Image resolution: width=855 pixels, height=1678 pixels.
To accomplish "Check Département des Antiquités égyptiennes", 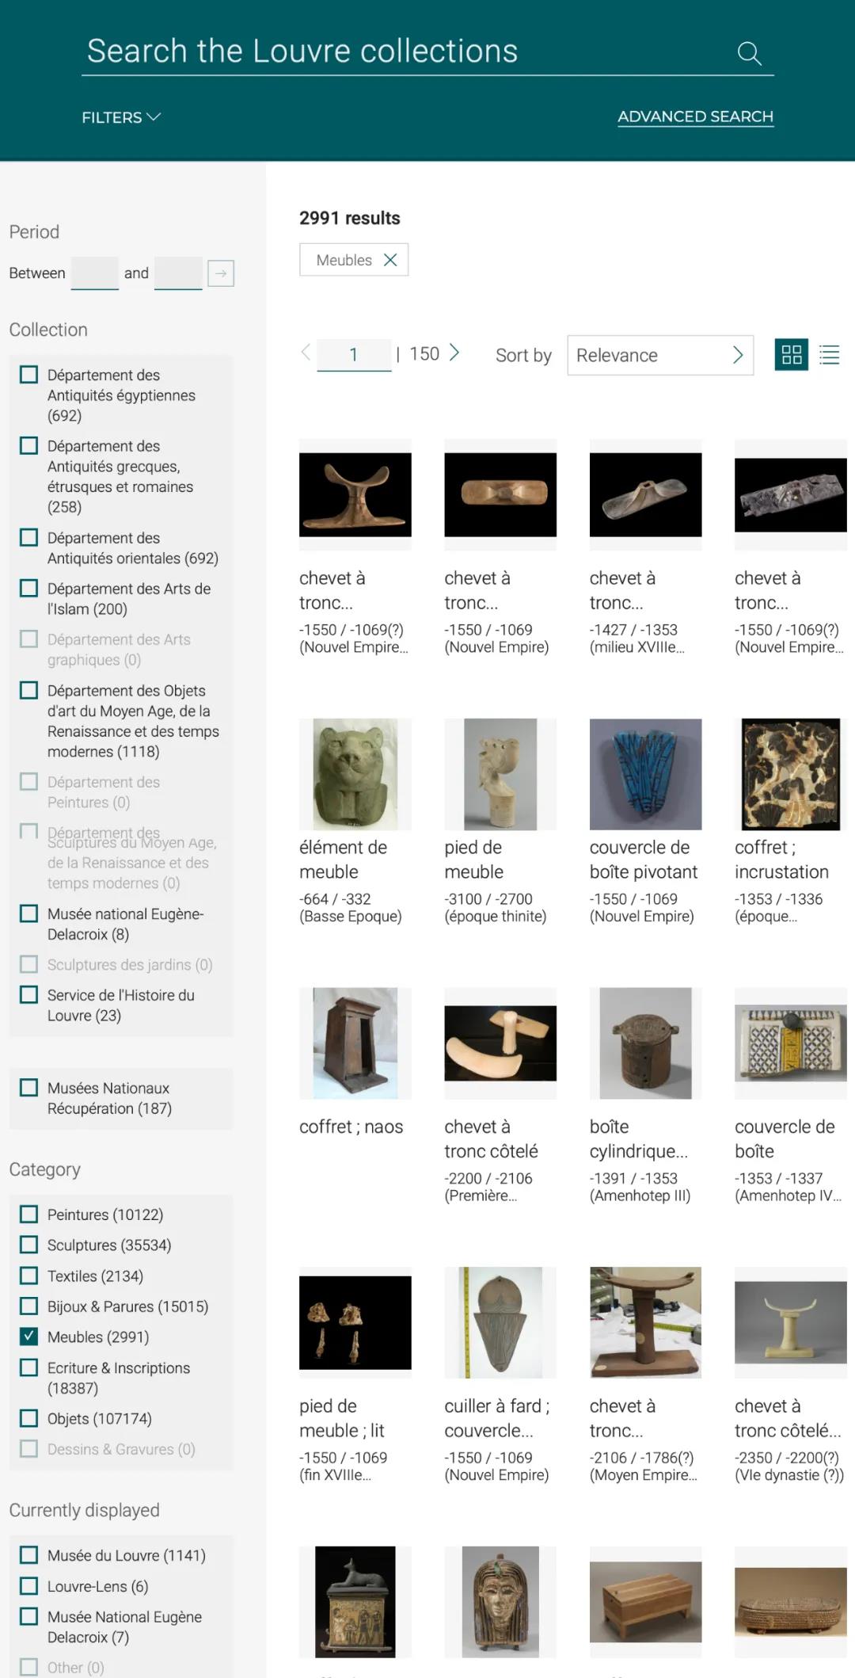I will (x=28, y=374).
